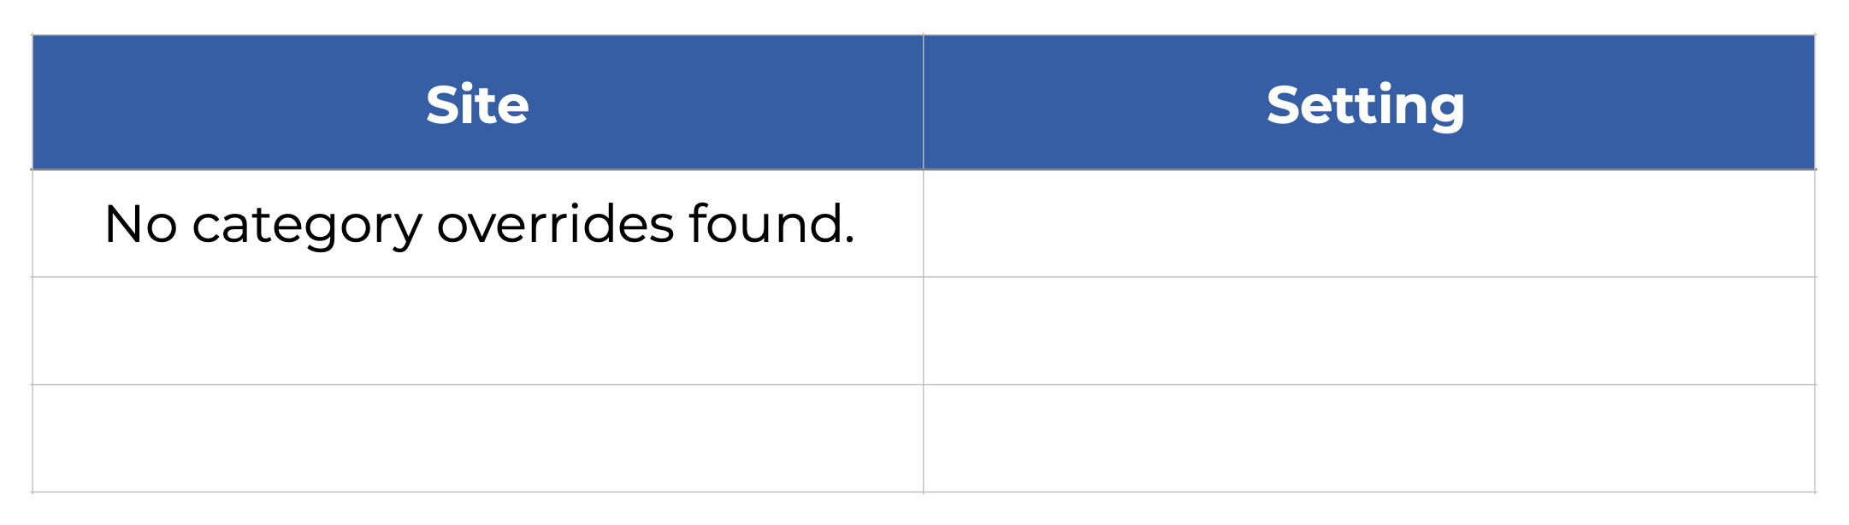This screenshot has height=525, width=1849.
Task: Click the word "No" in the table message
Action: [140, 224]
